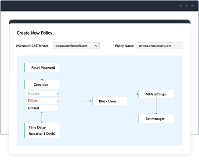Click the first window control dot
This screenshot has width=199, height=161.
(x=181, y=6)
